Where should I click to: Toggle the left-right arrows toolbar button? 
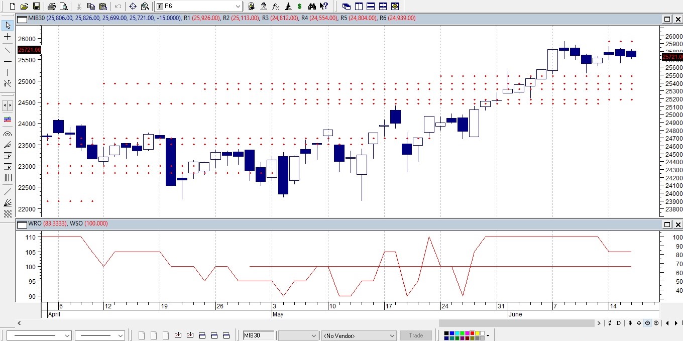point(8,105)
